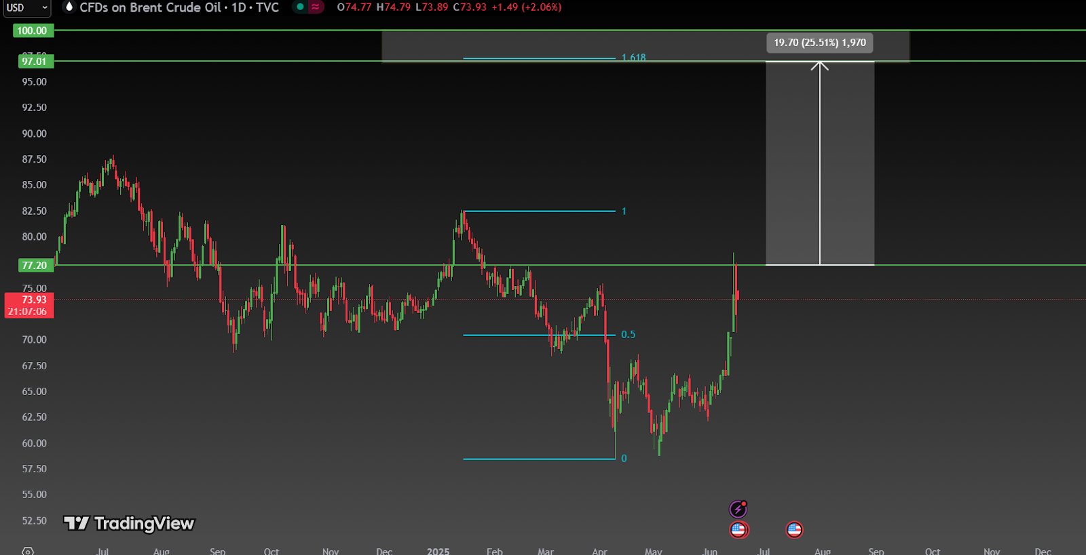The width and height of the screenshot is (1086, 555).
Task: Click the open value O74.77
Action: 354,7
